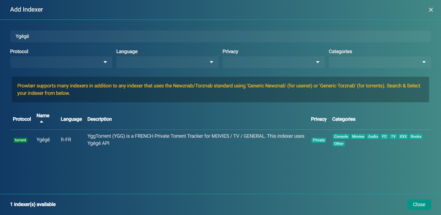The height and width of the screenshot is (215, 441).
Task: Open the Protocol filter dropdown
Action: (x=61, y=62)
